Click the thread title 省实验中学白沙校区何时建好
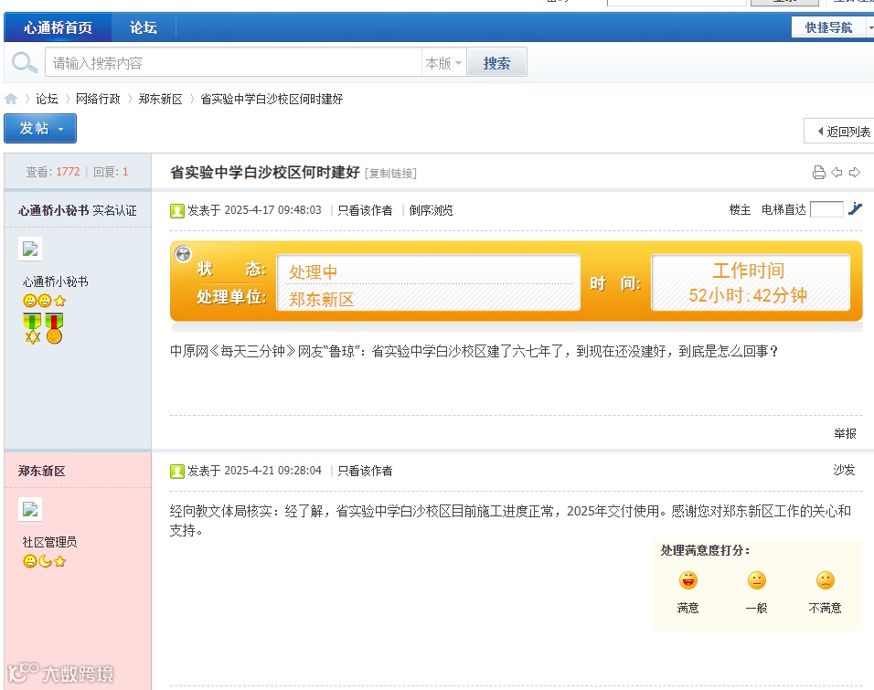The image size is (874, 690). point(265,172)
